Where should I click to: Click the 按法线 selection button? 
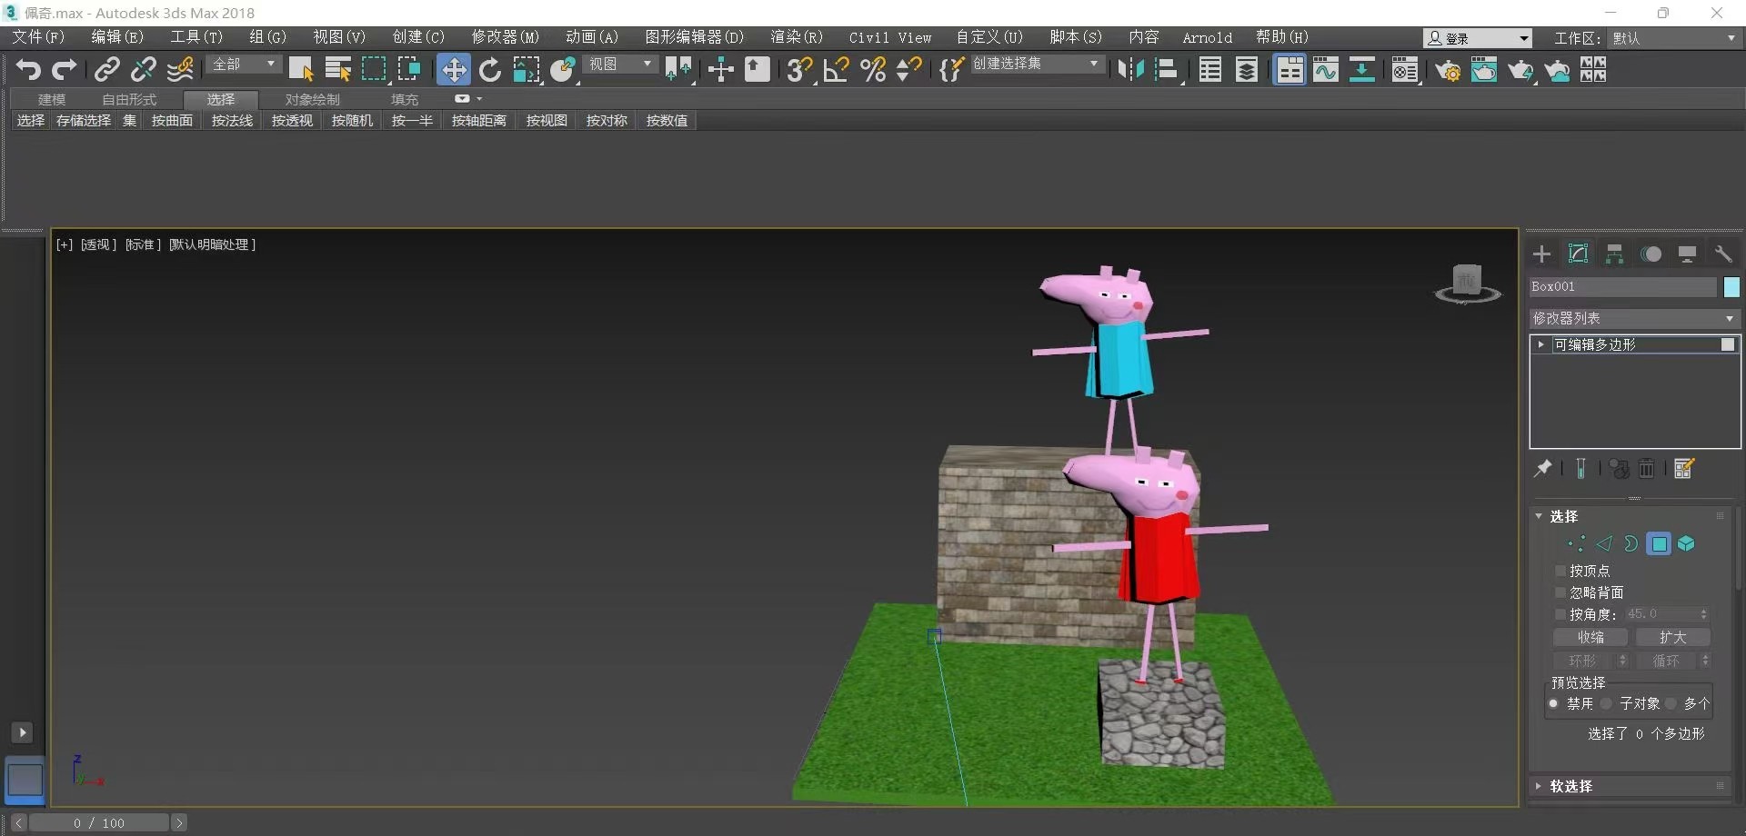click(x=232, y=121)
